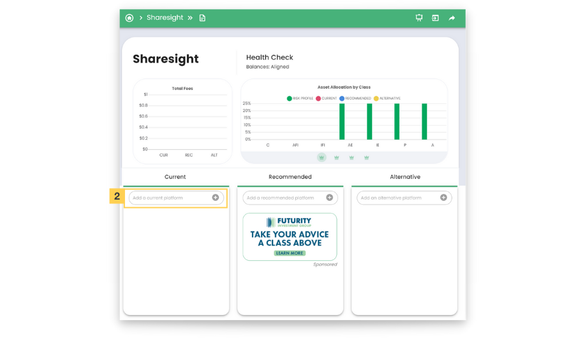Select the second crown chart icon
The width and height of the screenshot is (585, 338).
click(337, 158)
